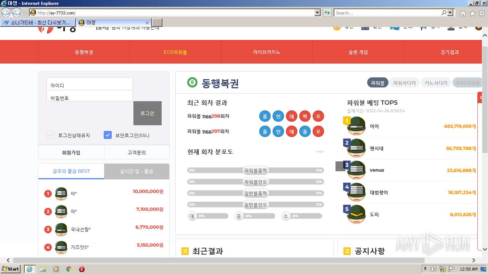
Task: Open the EOS파워볼 navigation menu item
Action: (175, 52)
